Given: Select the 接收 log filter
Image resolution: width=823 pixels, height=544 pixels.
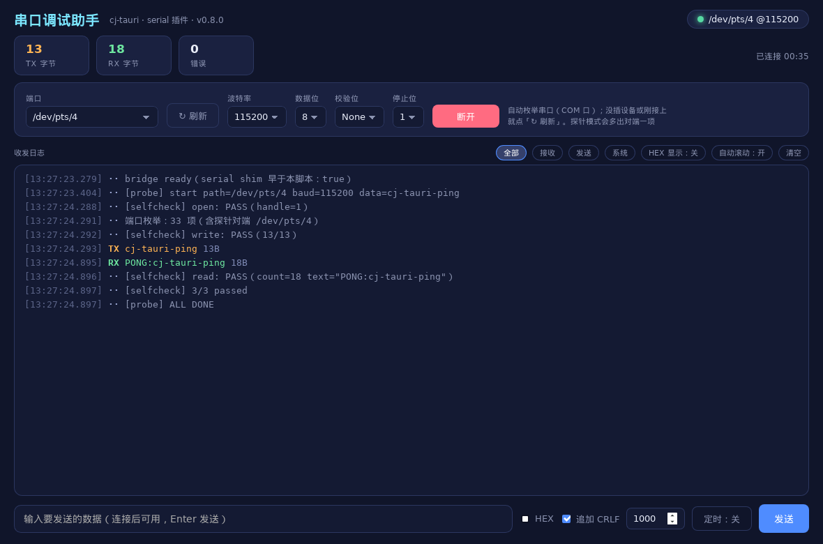Looking at the screenshot, I should [x=548, y=153].
